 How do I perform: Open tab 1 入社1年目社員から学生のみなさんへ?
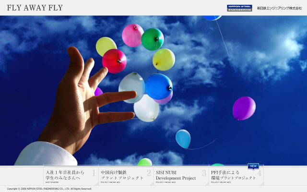[71, 175]
